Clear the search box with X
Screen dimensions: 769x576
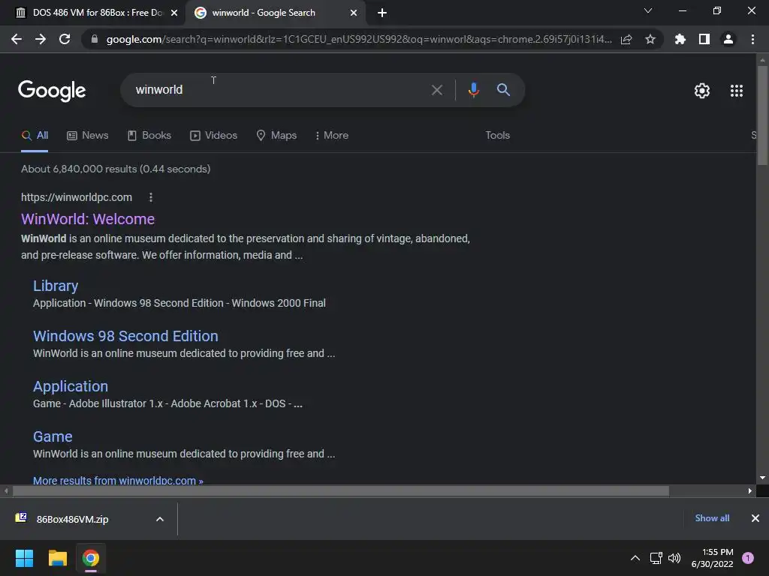[x=436, y=90]
